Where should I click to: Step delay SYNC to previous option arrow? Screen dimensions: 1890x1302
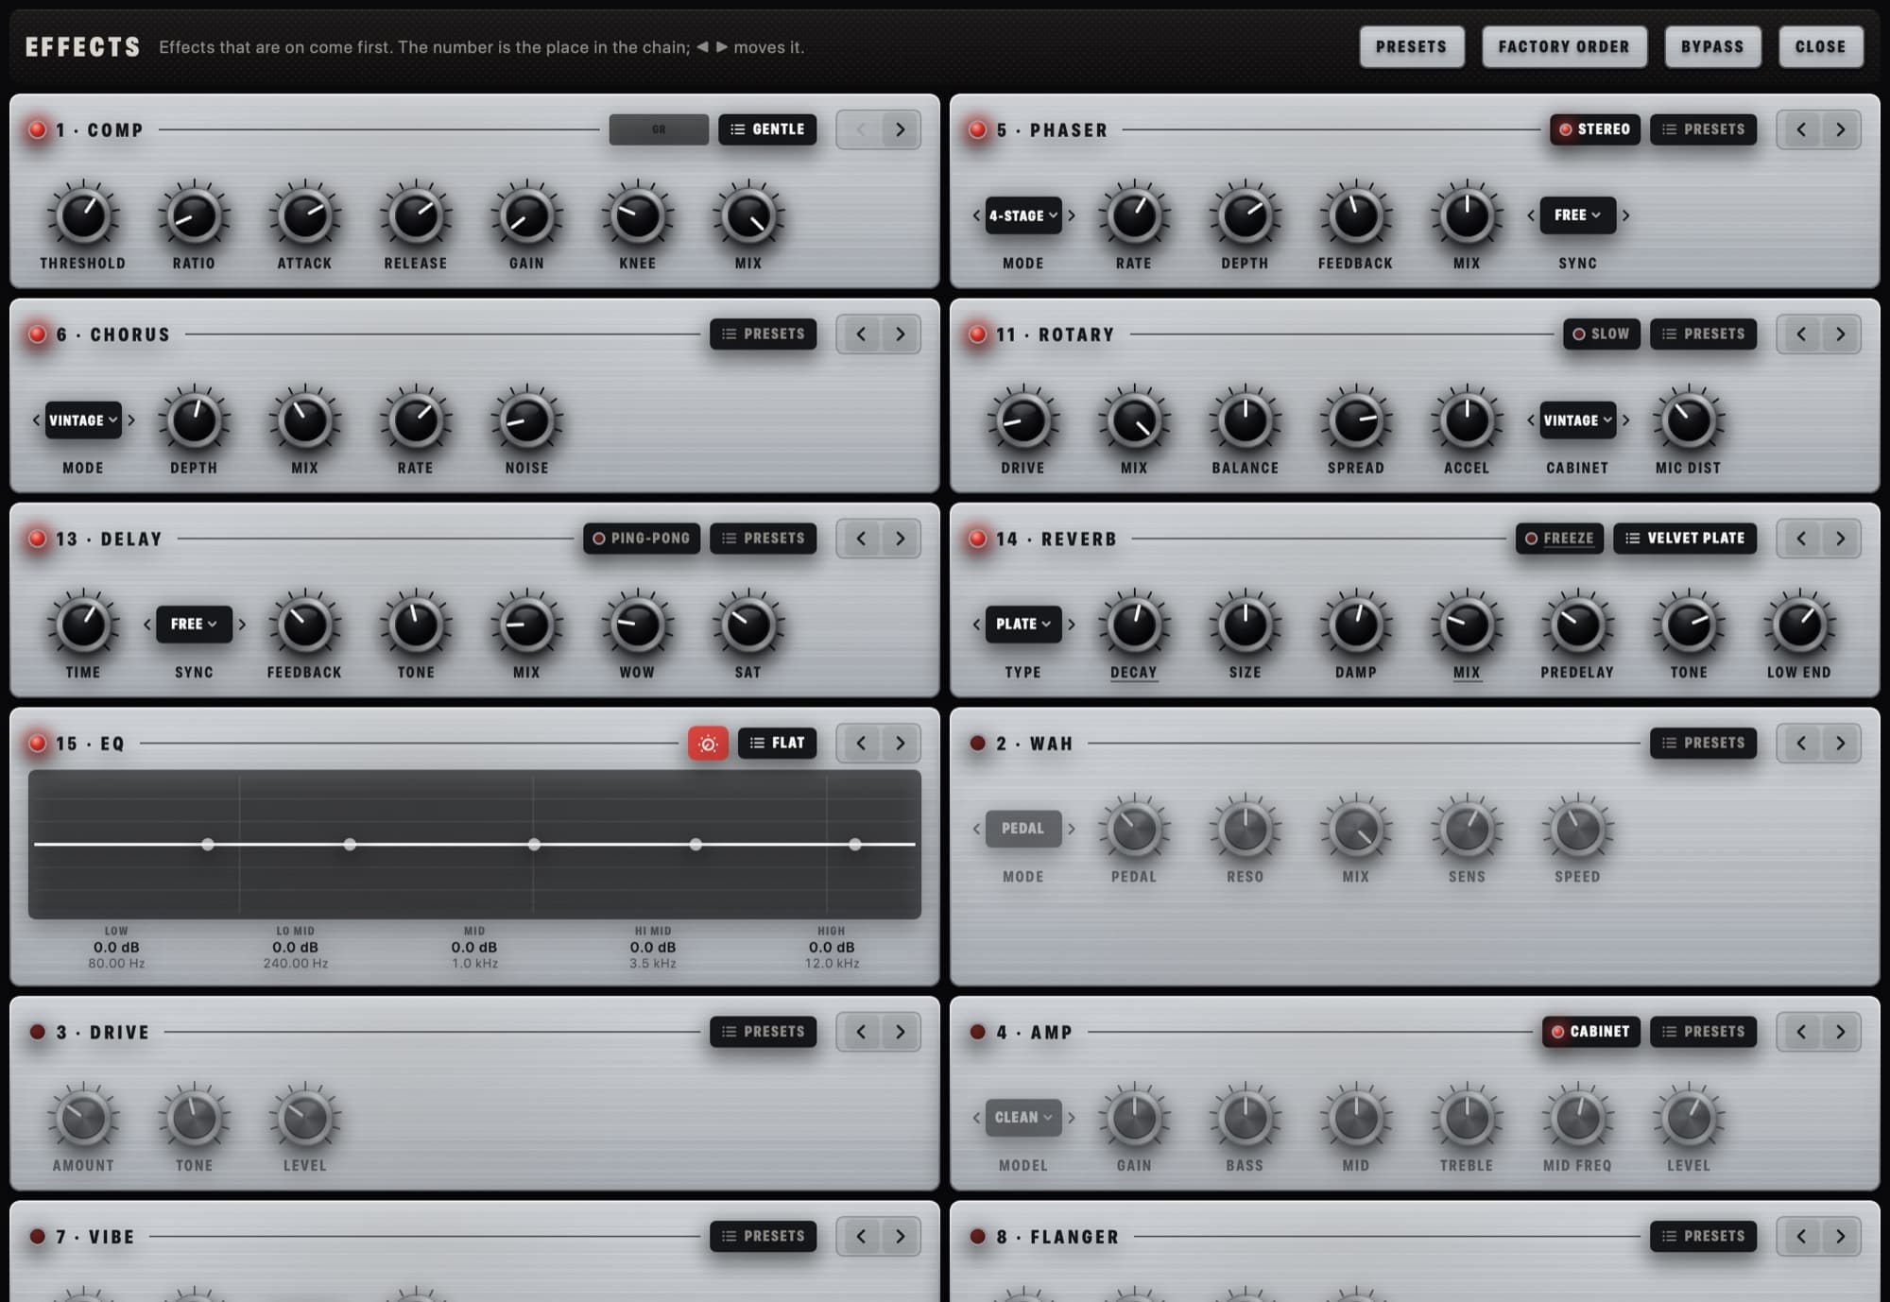(x=147, y=625)
